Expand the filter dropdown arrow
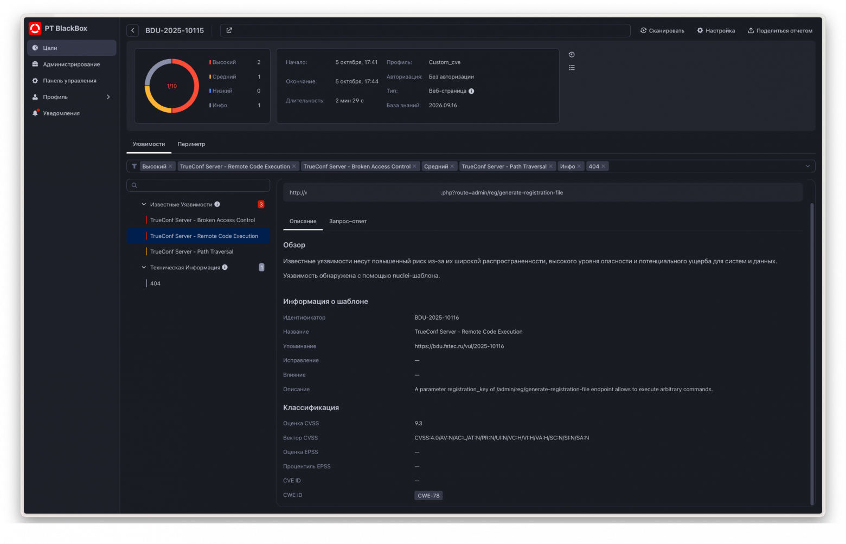Image resolution: width=846 pixels, height=544 pixels. pyautogui.click(x=807, y=166)
